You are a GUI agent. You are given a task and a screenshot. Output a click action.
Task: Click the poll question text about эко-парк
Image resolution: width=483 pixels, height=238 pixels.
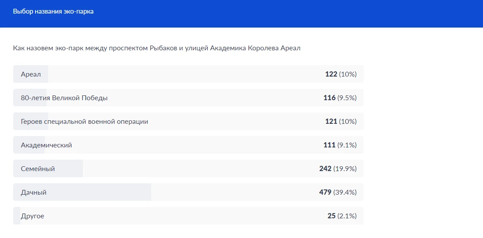click(156, 48)
